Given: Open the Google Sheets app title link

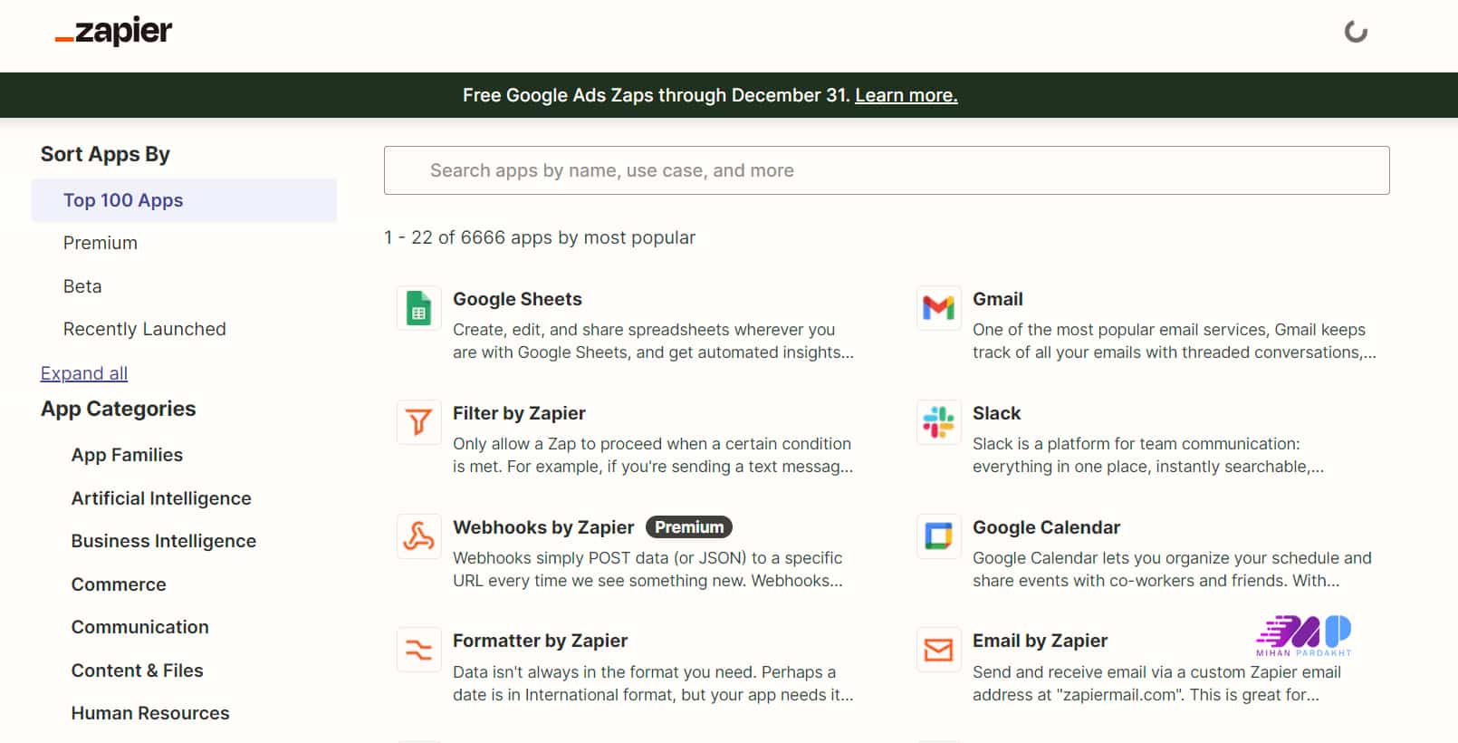Looking at the screenshot, I should click(517, 299).
